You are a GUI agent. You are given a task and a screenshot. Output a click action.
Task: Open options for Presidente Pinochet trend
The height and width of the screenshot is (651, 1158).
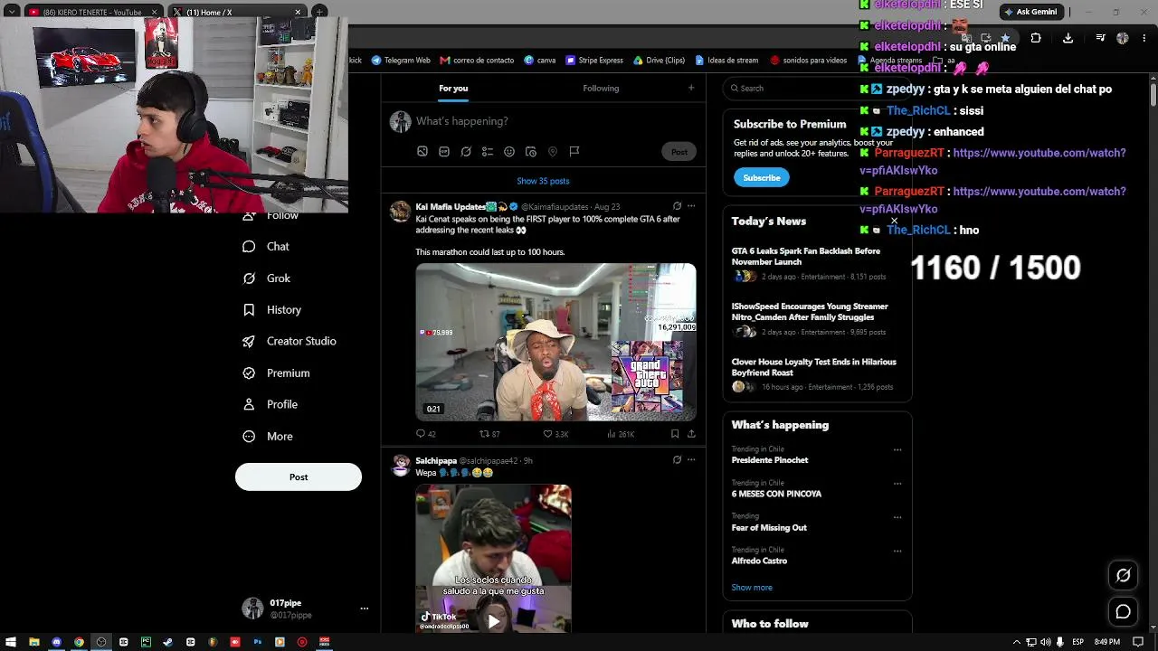point(897,449)
